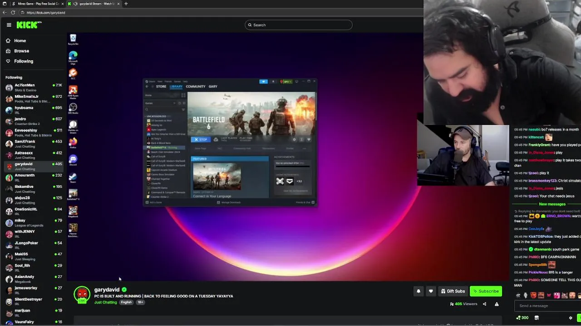Open Battlefield 6 game settings gear in Steam
Screen dimensions: 581x326
click(294, 139)
